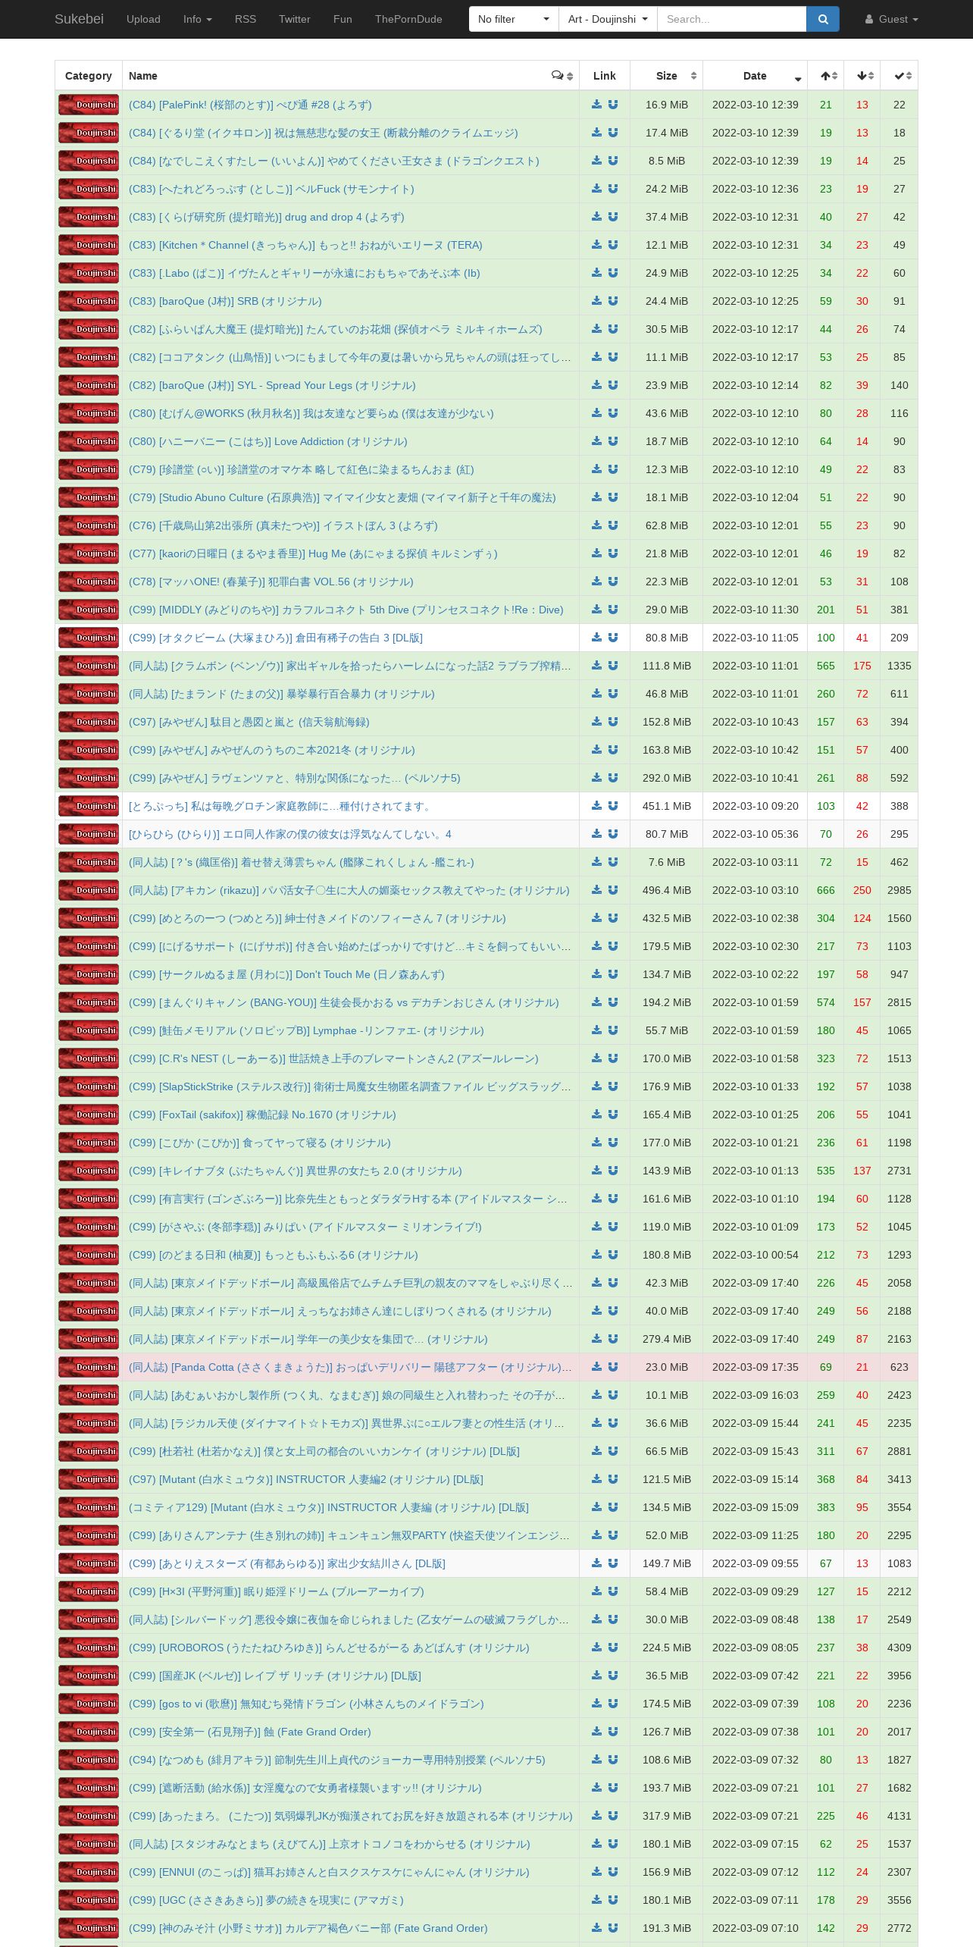Sort by leechers using the down-arrow header

862,76
